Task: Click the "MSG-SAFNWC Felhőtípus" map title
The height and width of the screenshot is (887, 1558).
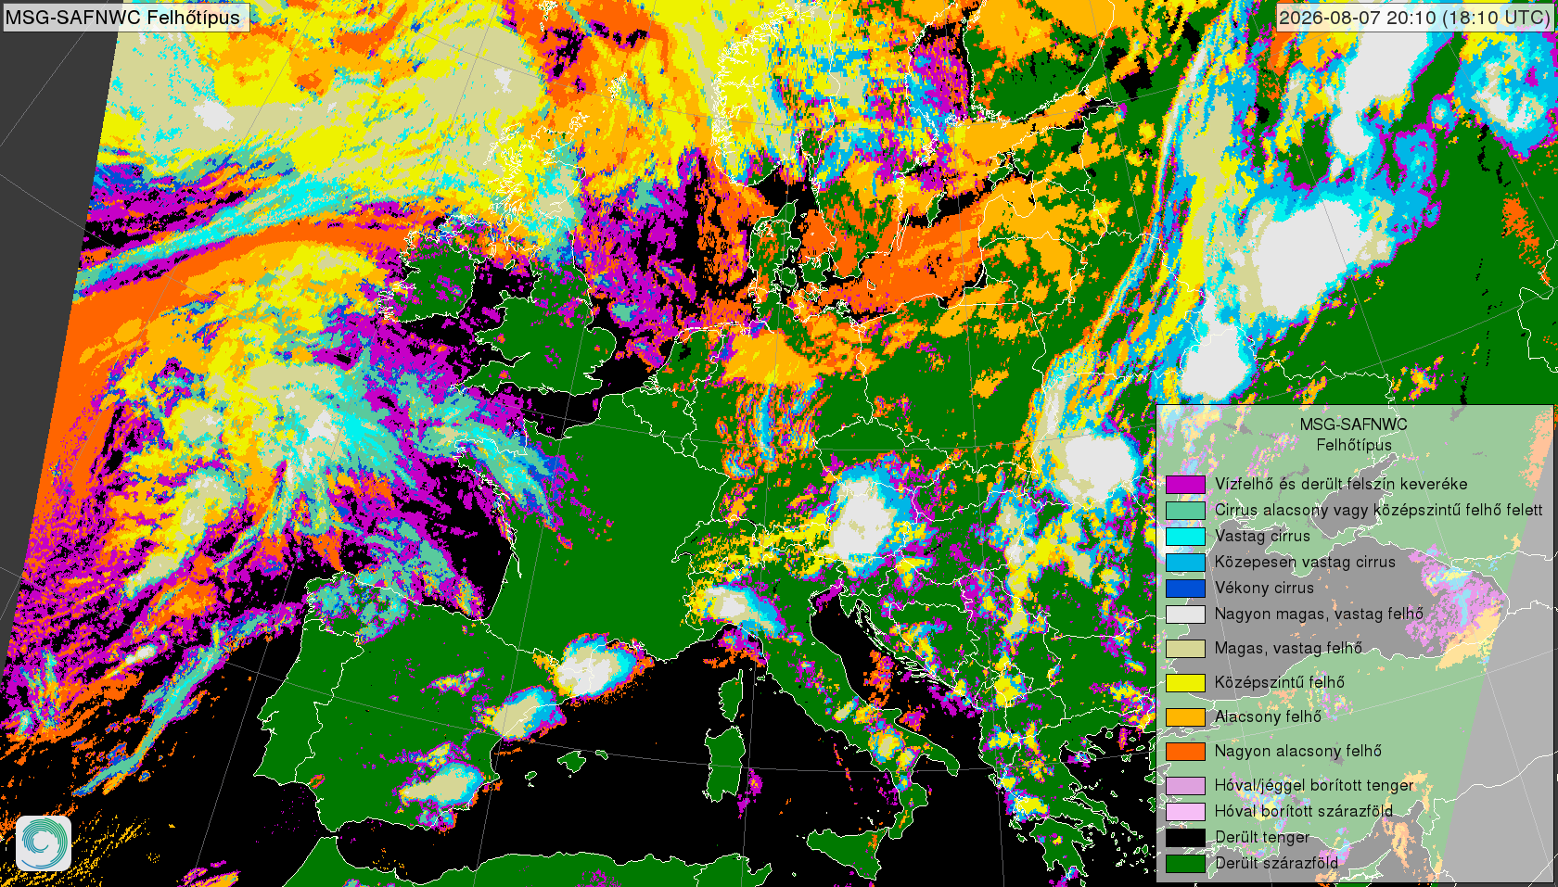Action: [x=122, y=18]
